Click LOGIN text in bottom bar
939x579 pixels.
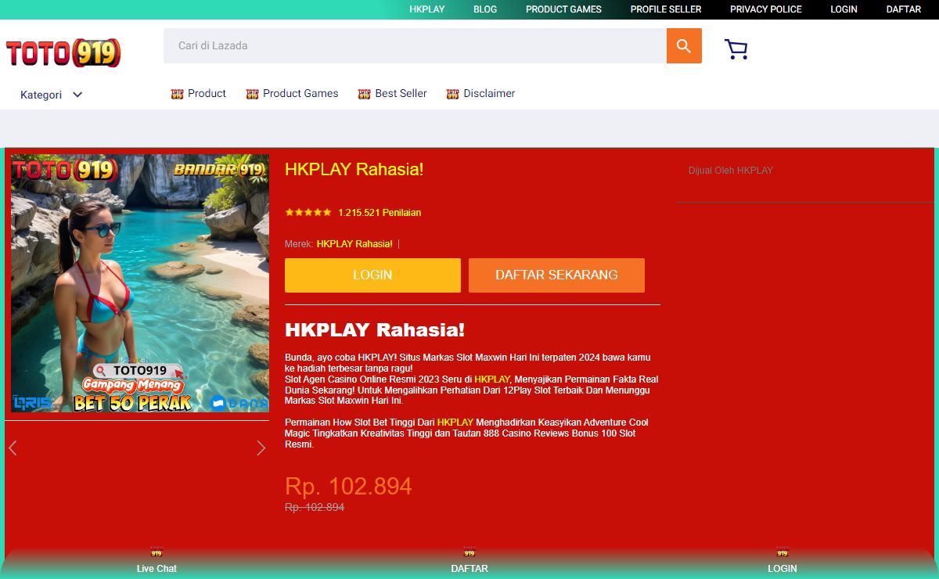click(x=782, y=569)
